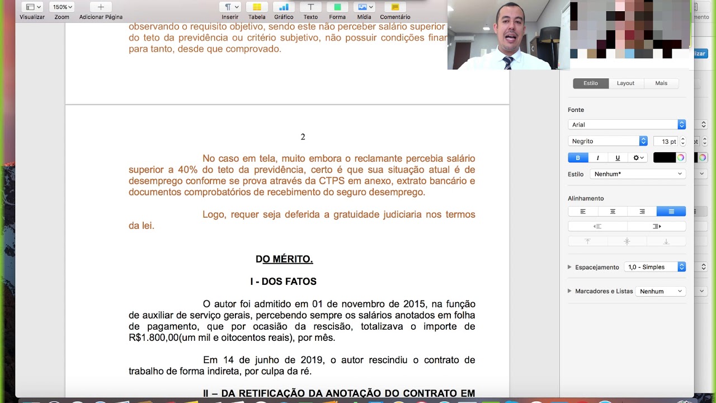
Task: Open the Marcadores e Listas Nenhum dropdown
Action: [661, 292]
